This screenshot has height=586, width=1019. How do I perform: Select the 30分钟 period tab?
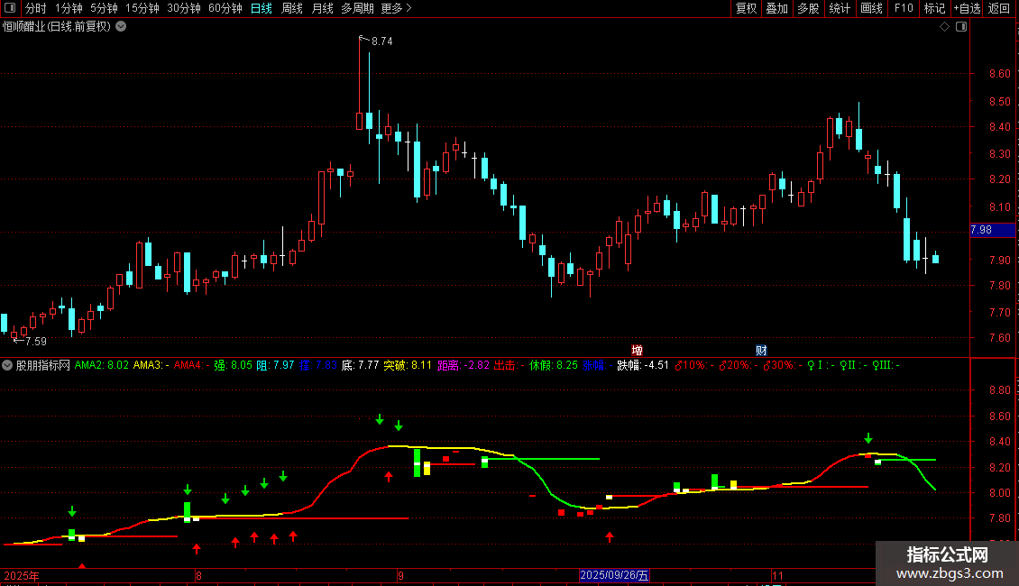pyautogui.click(x=184, y=8)
